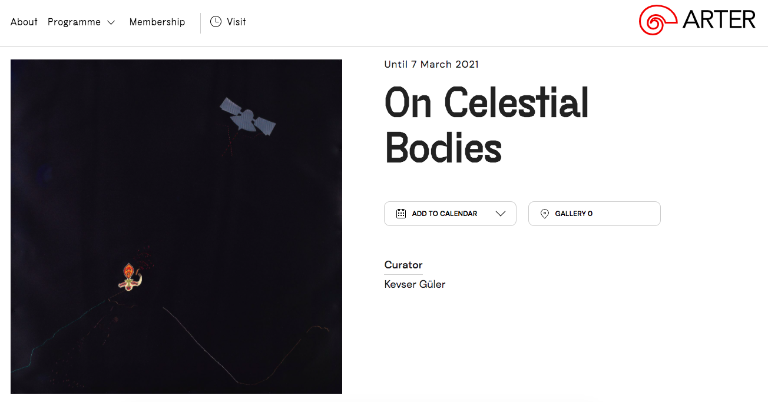
Task: Click the dark center of the exhibition artwork
Action: coord(176,227)
